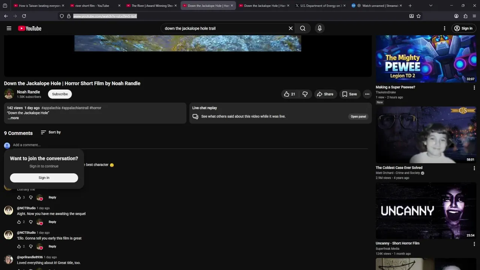
Task: Reply to 'this film is great' comment
Action: point(52,246)
